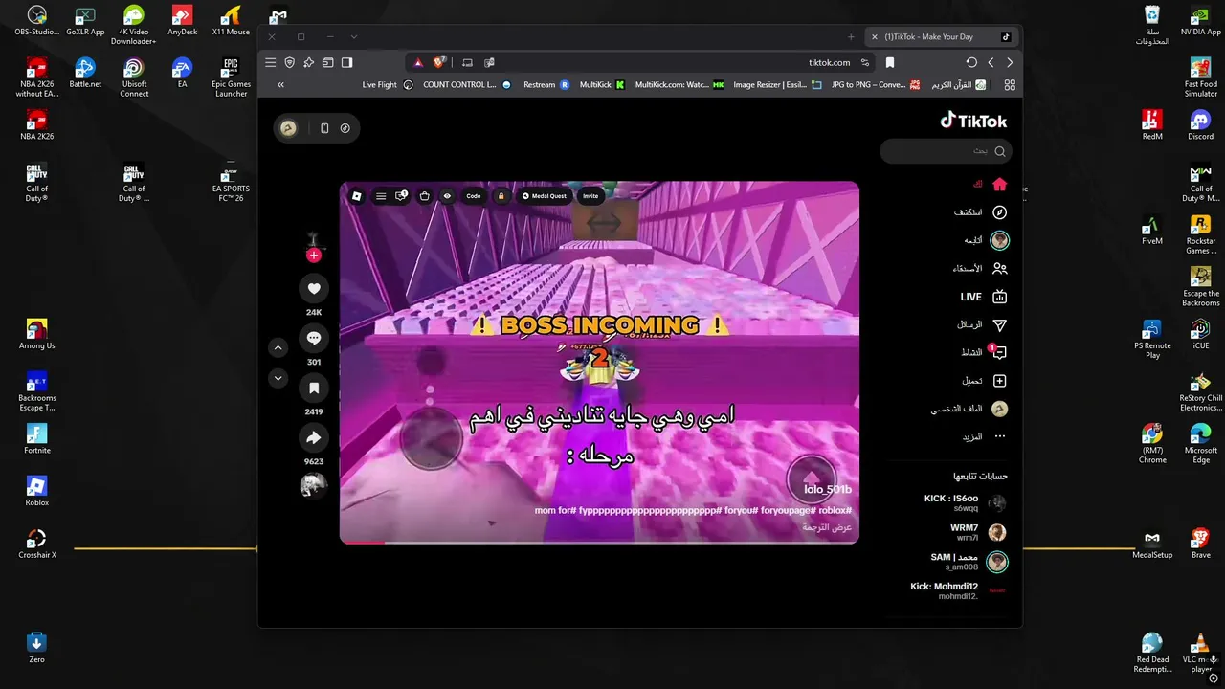Open the Explore compass in TikTok sidebar
This screenshot has width=1225, height=689.
tap(999, 212)
